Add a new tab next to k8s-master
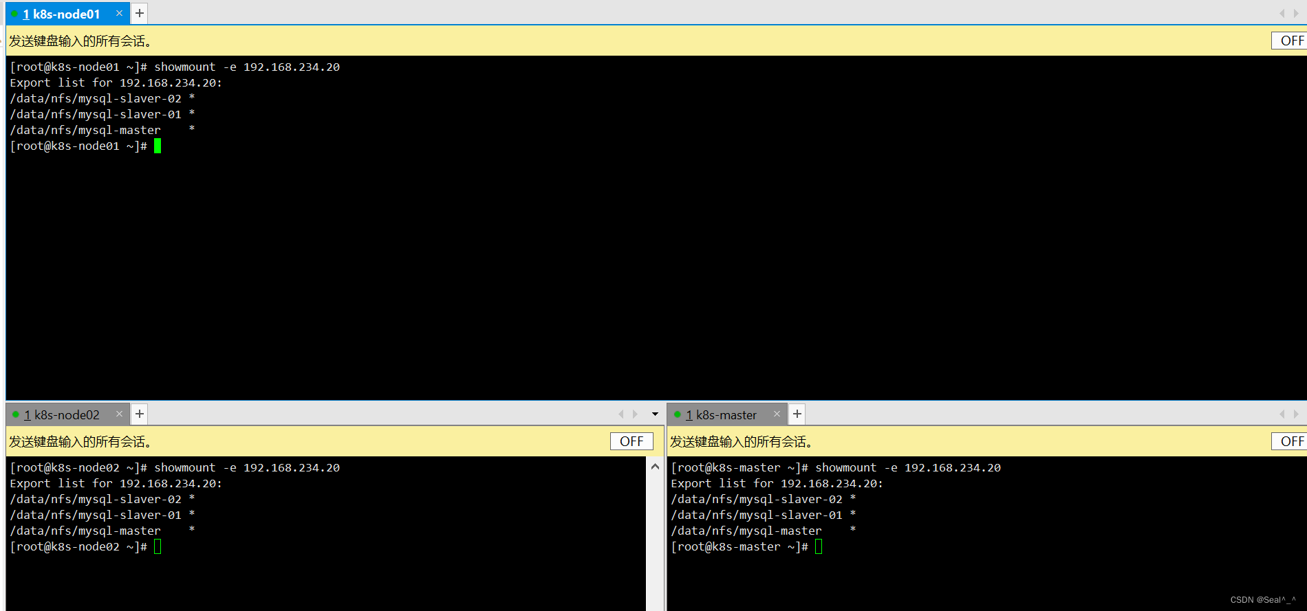The height and width of the screenshot is (611, 1307). point(797,414)
